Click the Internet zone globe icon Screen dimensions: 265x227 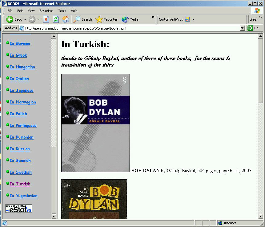[220, 223]
